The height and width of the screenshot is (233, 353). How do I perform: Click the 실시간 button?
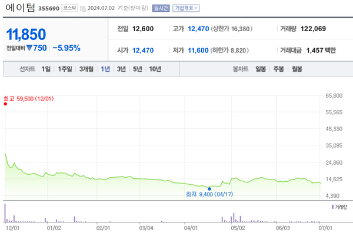(161, 8)
